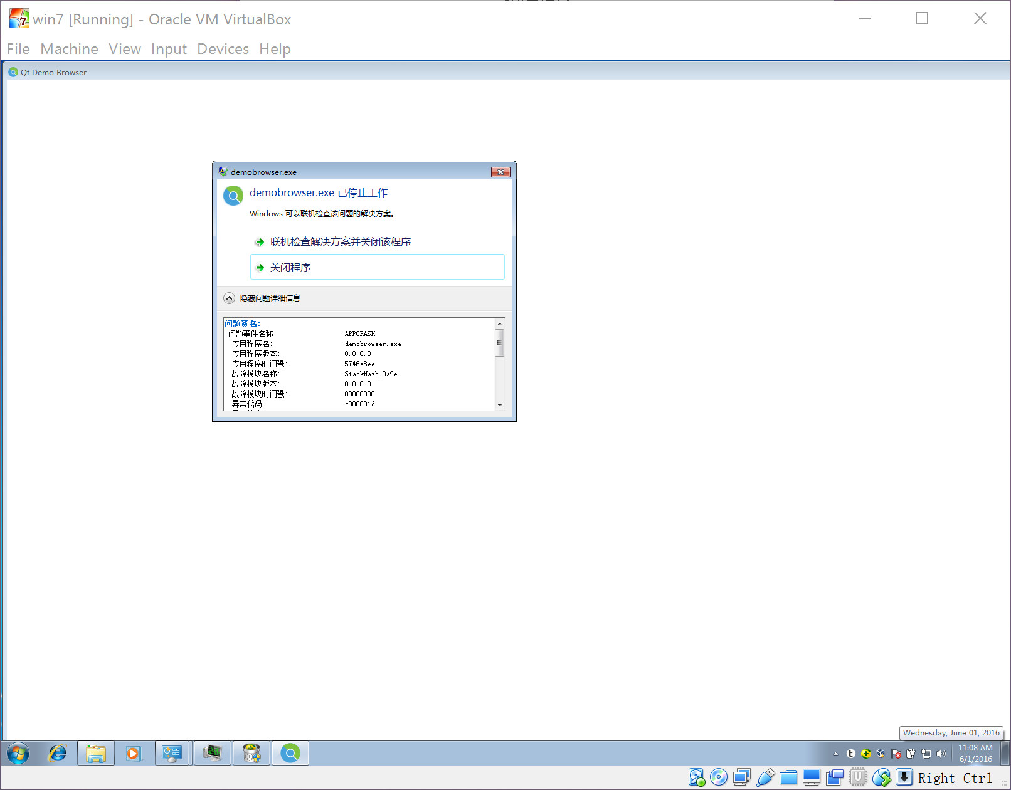This screenshot has width=1011, height=790.
Task: Click scroll-down arrow in problem details box
Action: (500, 405)
